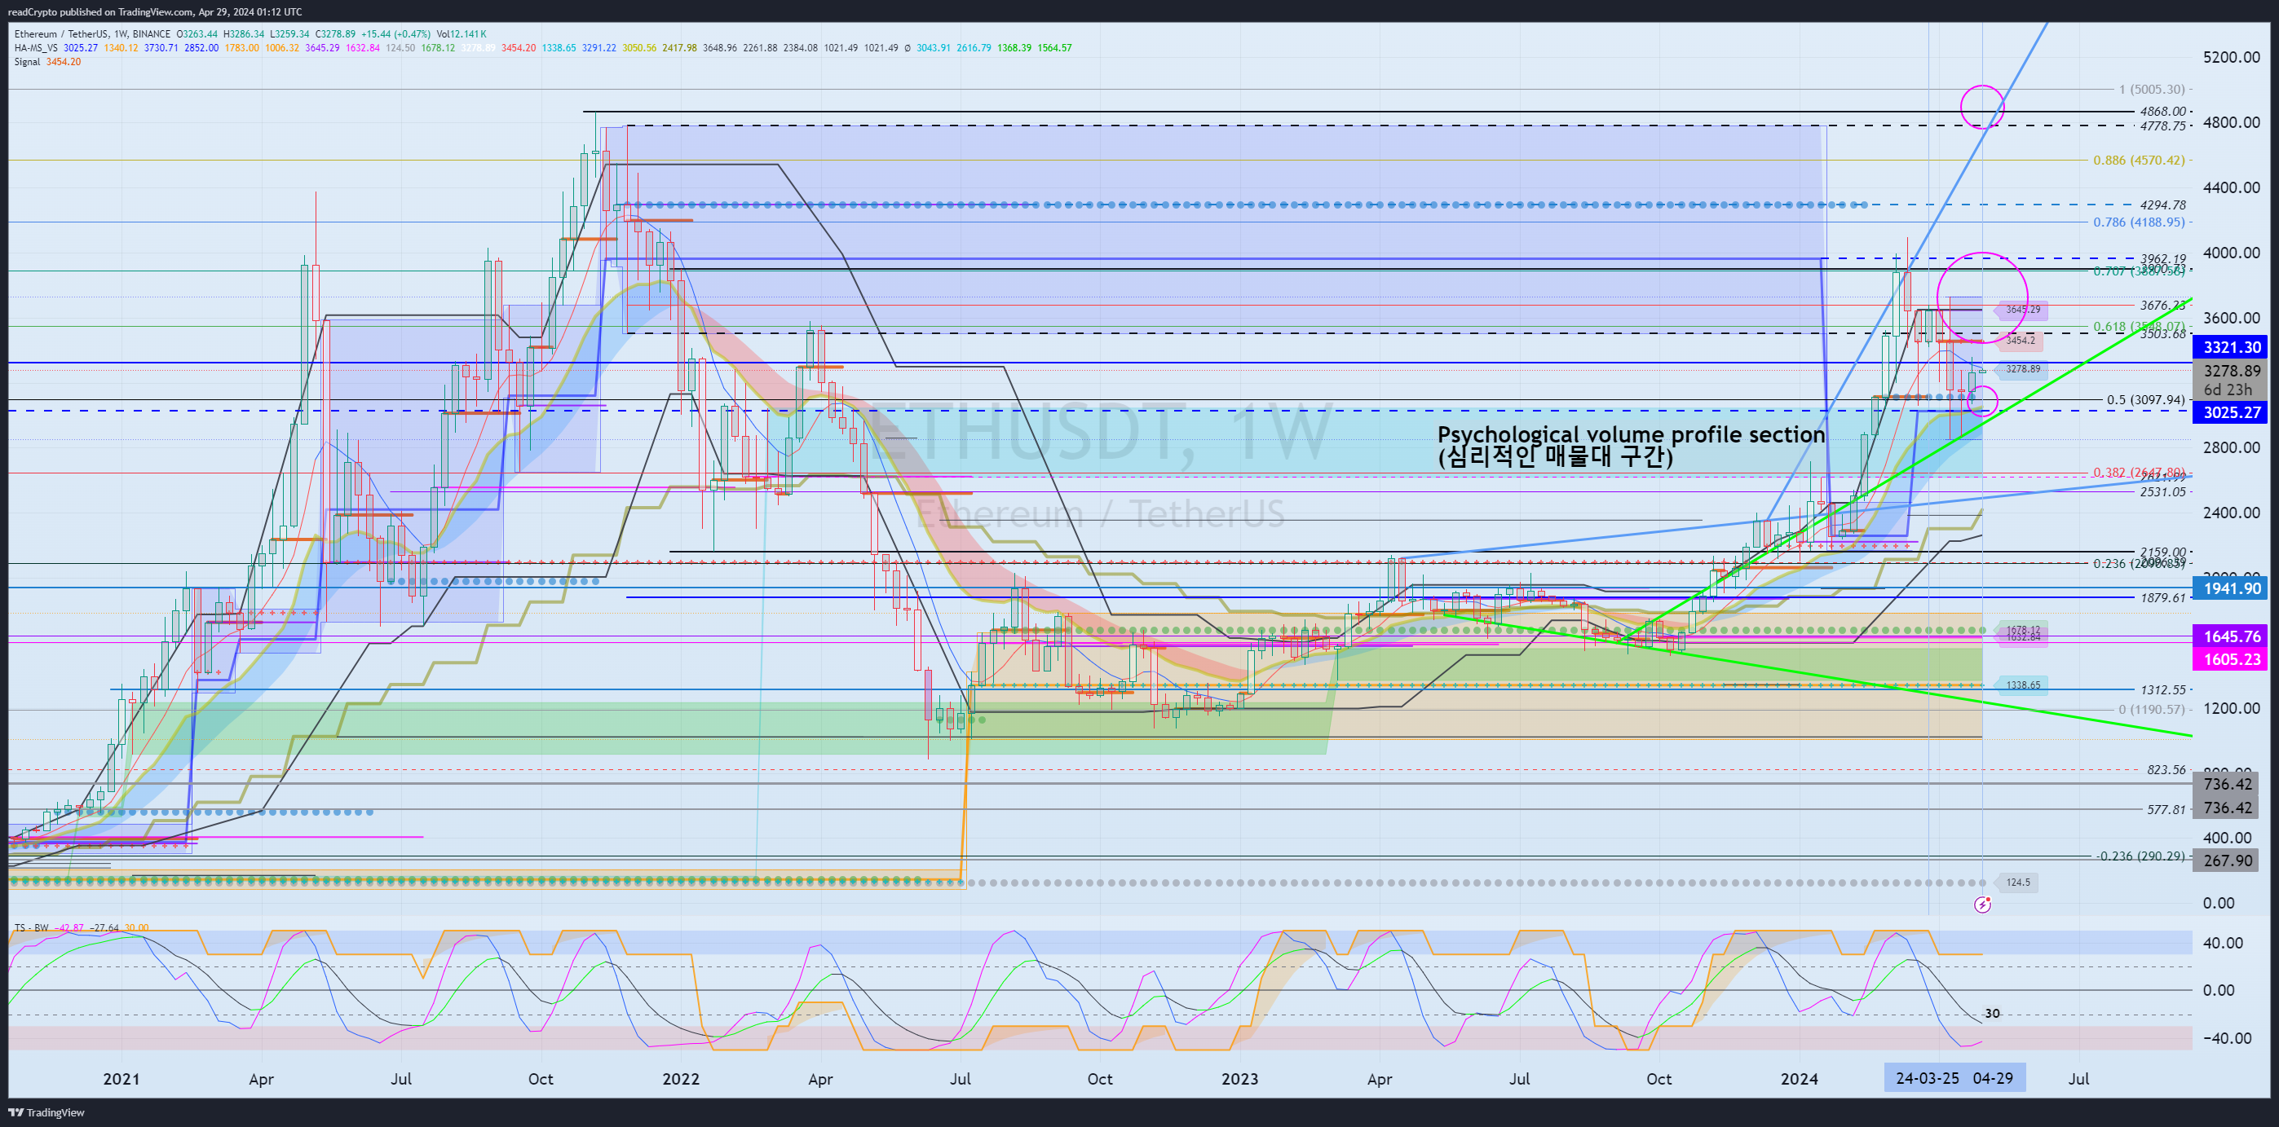Image resolution: width=2279 pixels, height=1127 pixels.
Task: Select the magenta circle near 4868.00 line
Action: pyautogui.click(x=1983, y=107)
